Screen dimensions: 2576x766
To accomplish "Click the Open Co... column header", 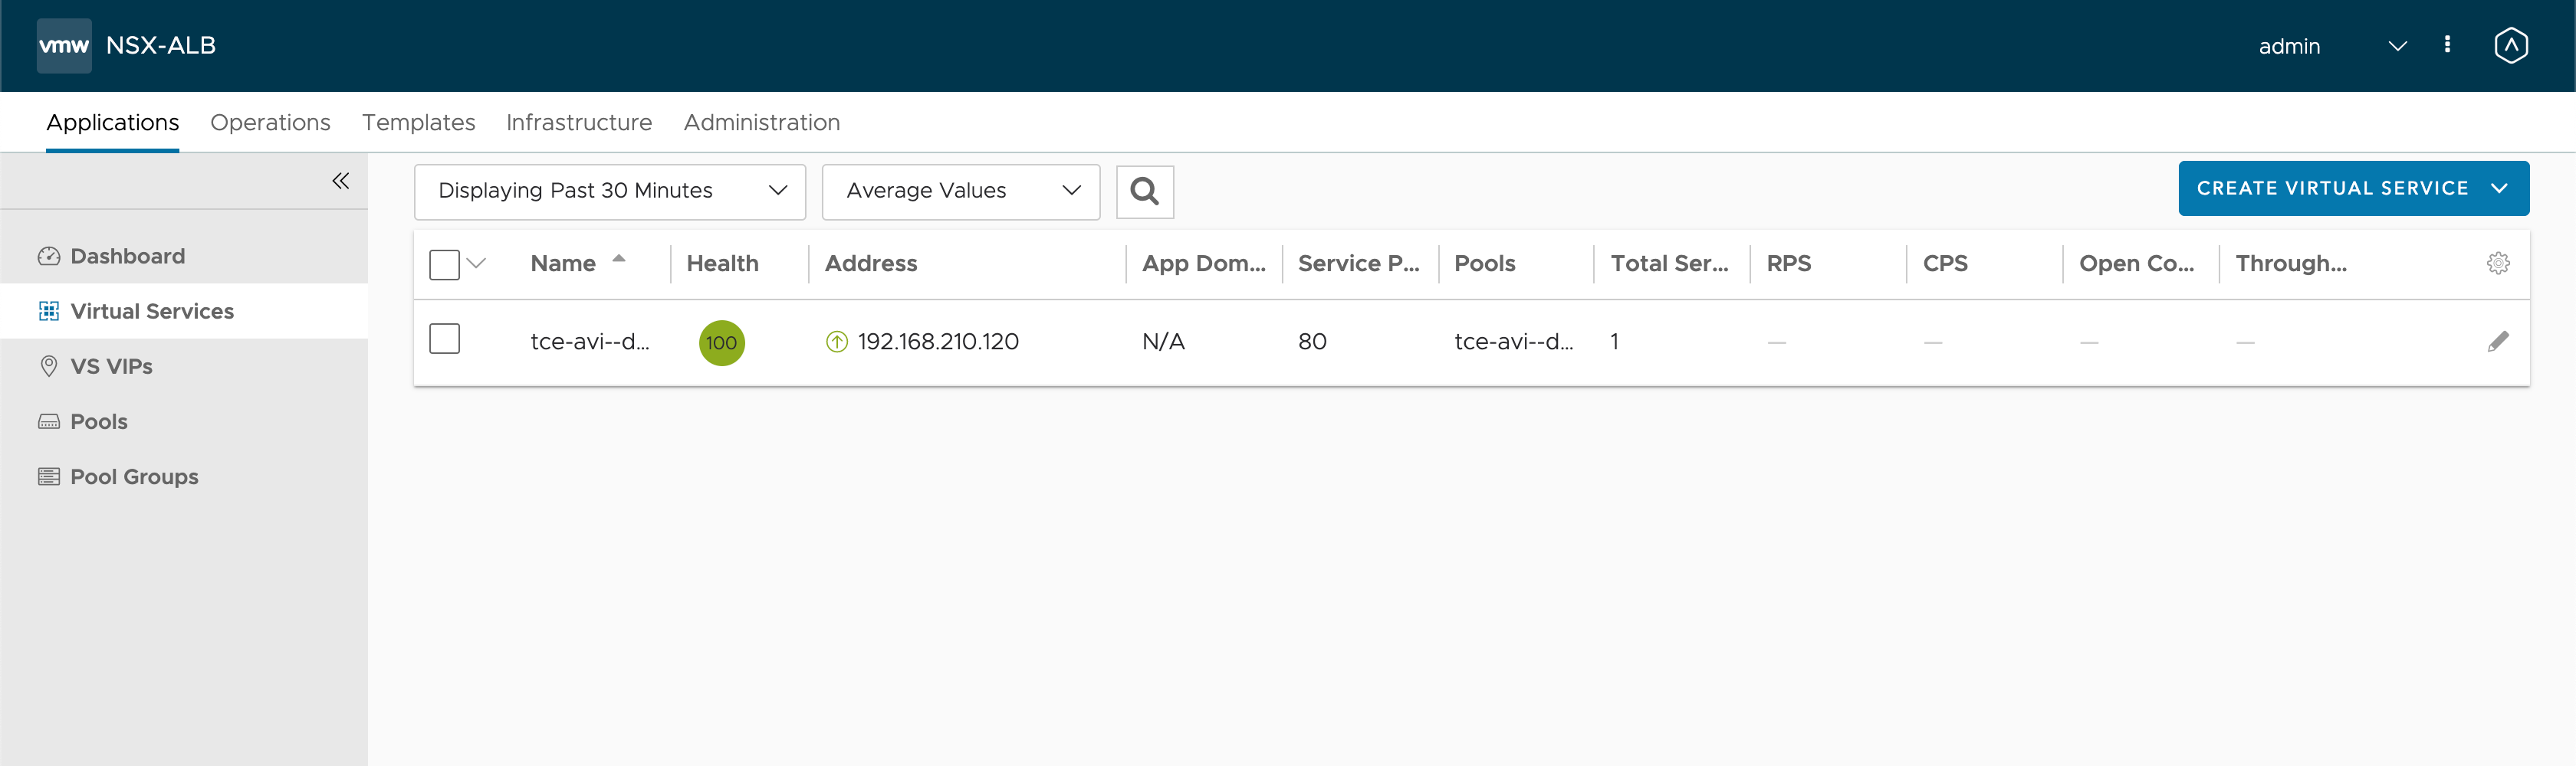I will point(2137,264).
